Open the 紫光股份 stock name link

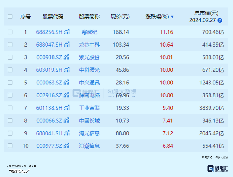tap(89, 57)
